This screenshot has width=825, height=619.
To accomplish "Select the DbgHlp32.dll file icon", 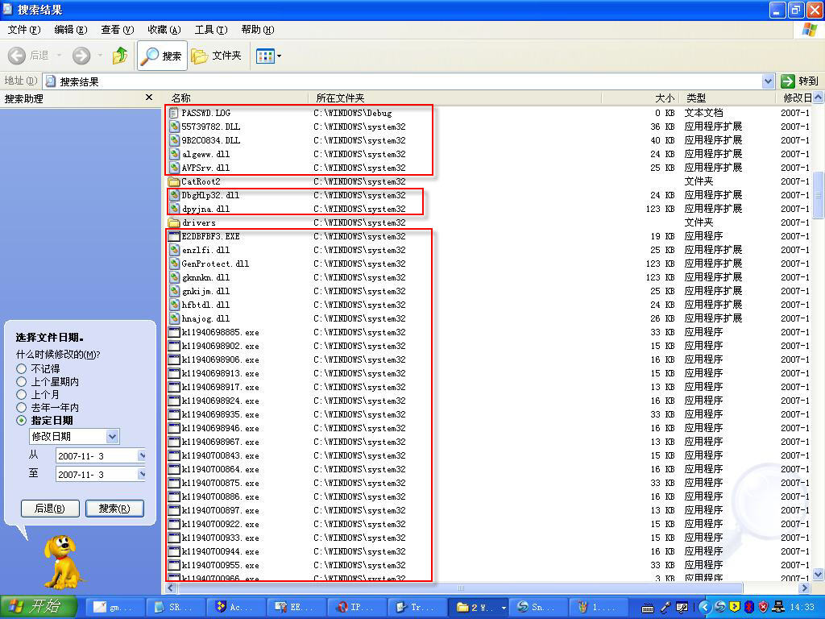I will [174, 195].
